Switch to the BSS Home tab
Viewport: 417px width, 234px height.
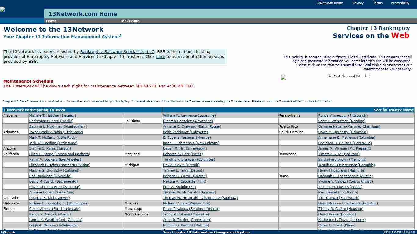pyautogui.click(x=130, y=21)
